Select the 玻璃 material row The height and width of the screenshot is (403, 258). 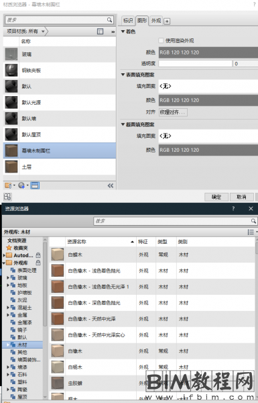pos(60,54)
